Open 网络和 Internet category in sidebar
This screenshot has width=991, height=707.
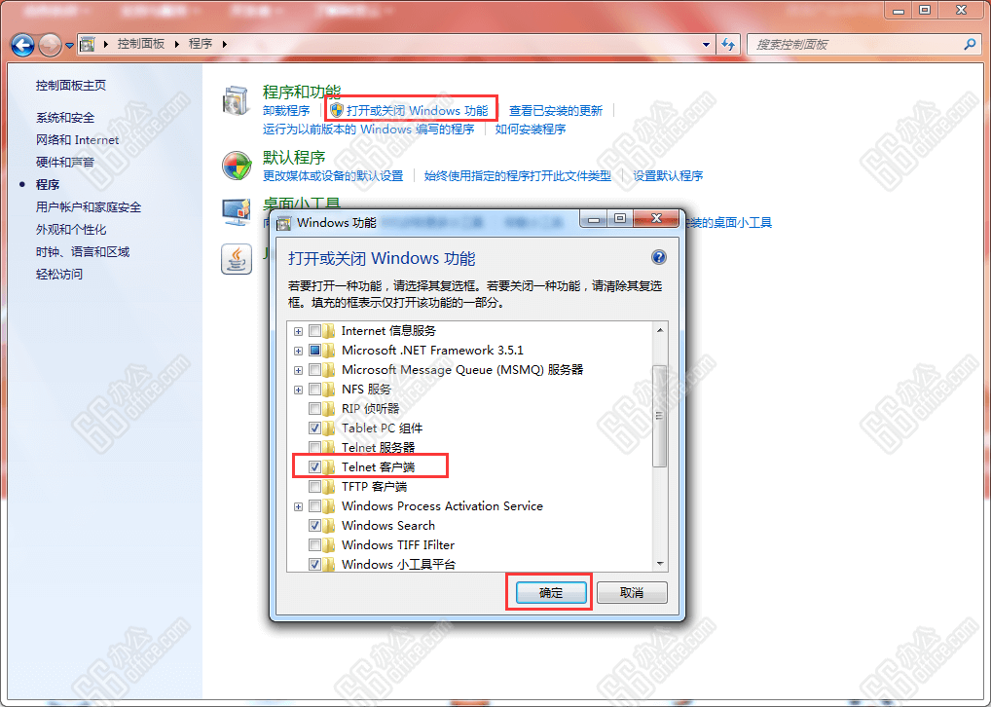click(x=77, y=140)
